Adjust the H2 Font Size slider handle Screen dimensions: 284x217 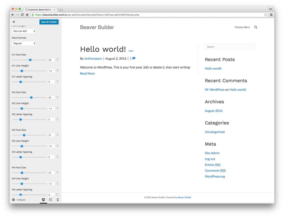(31, 98)
